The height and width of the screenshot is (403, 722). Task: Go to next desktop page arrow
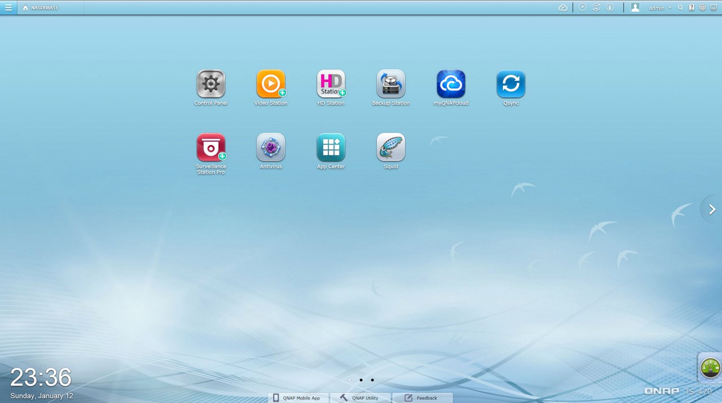[x=712, y=209]
